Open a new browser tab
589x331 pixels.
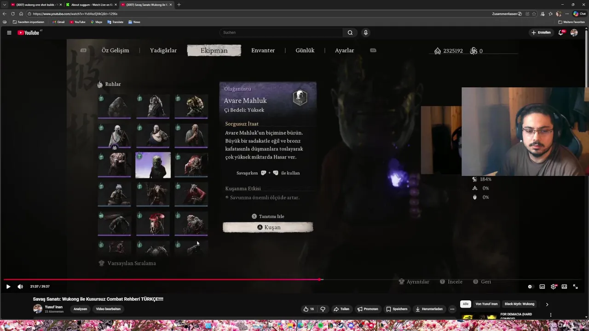tap(179, 5)
